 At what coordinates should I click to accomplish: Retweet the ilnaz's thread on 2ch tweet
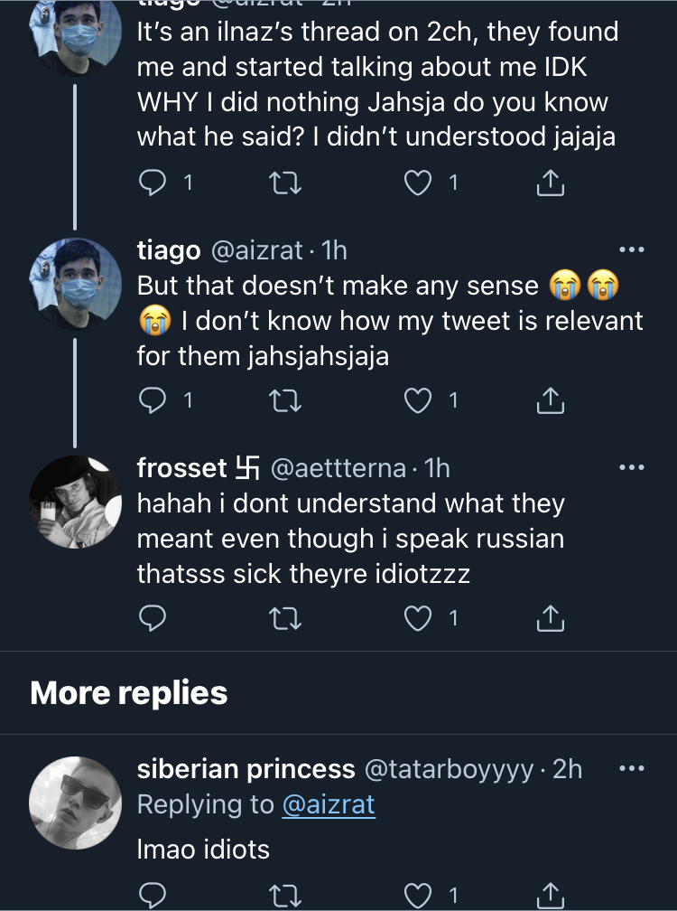(284, 183)
